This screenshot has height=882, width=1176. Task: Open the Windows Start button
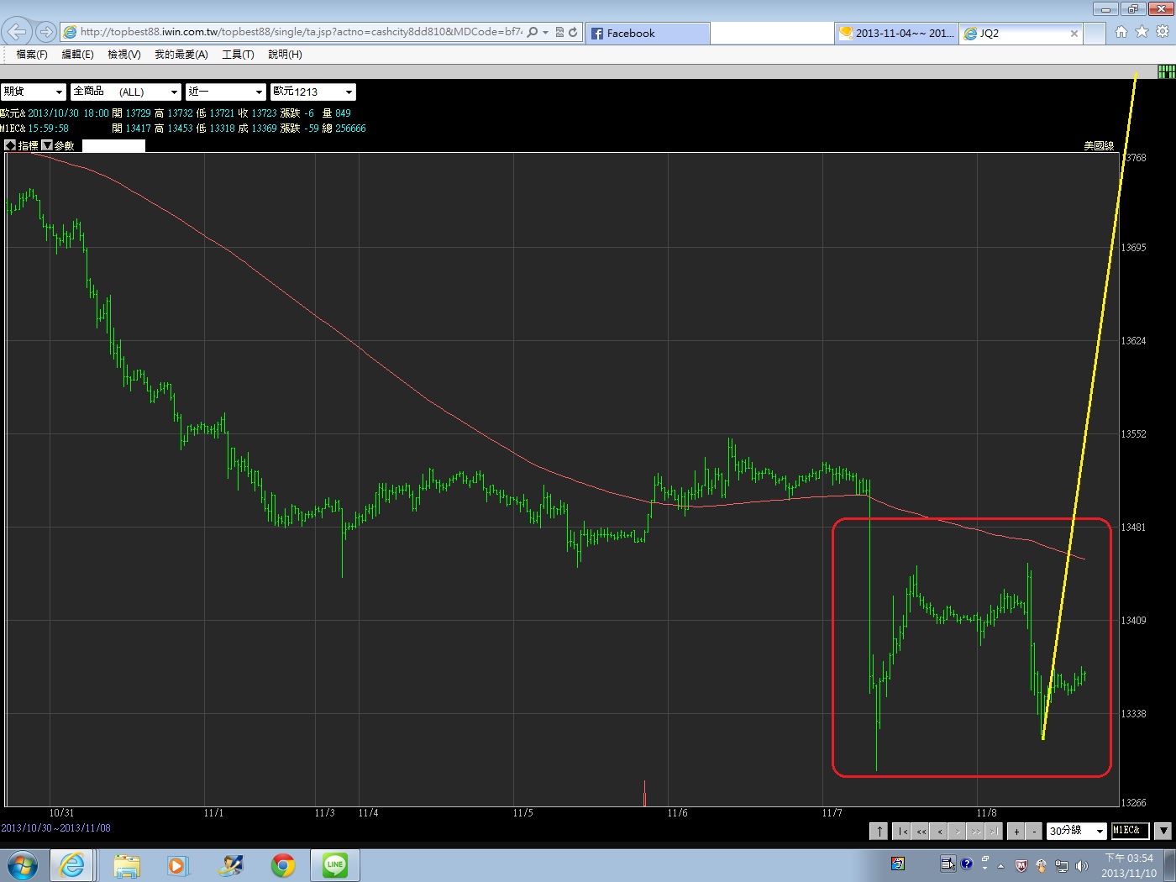[x=21, y=865]
